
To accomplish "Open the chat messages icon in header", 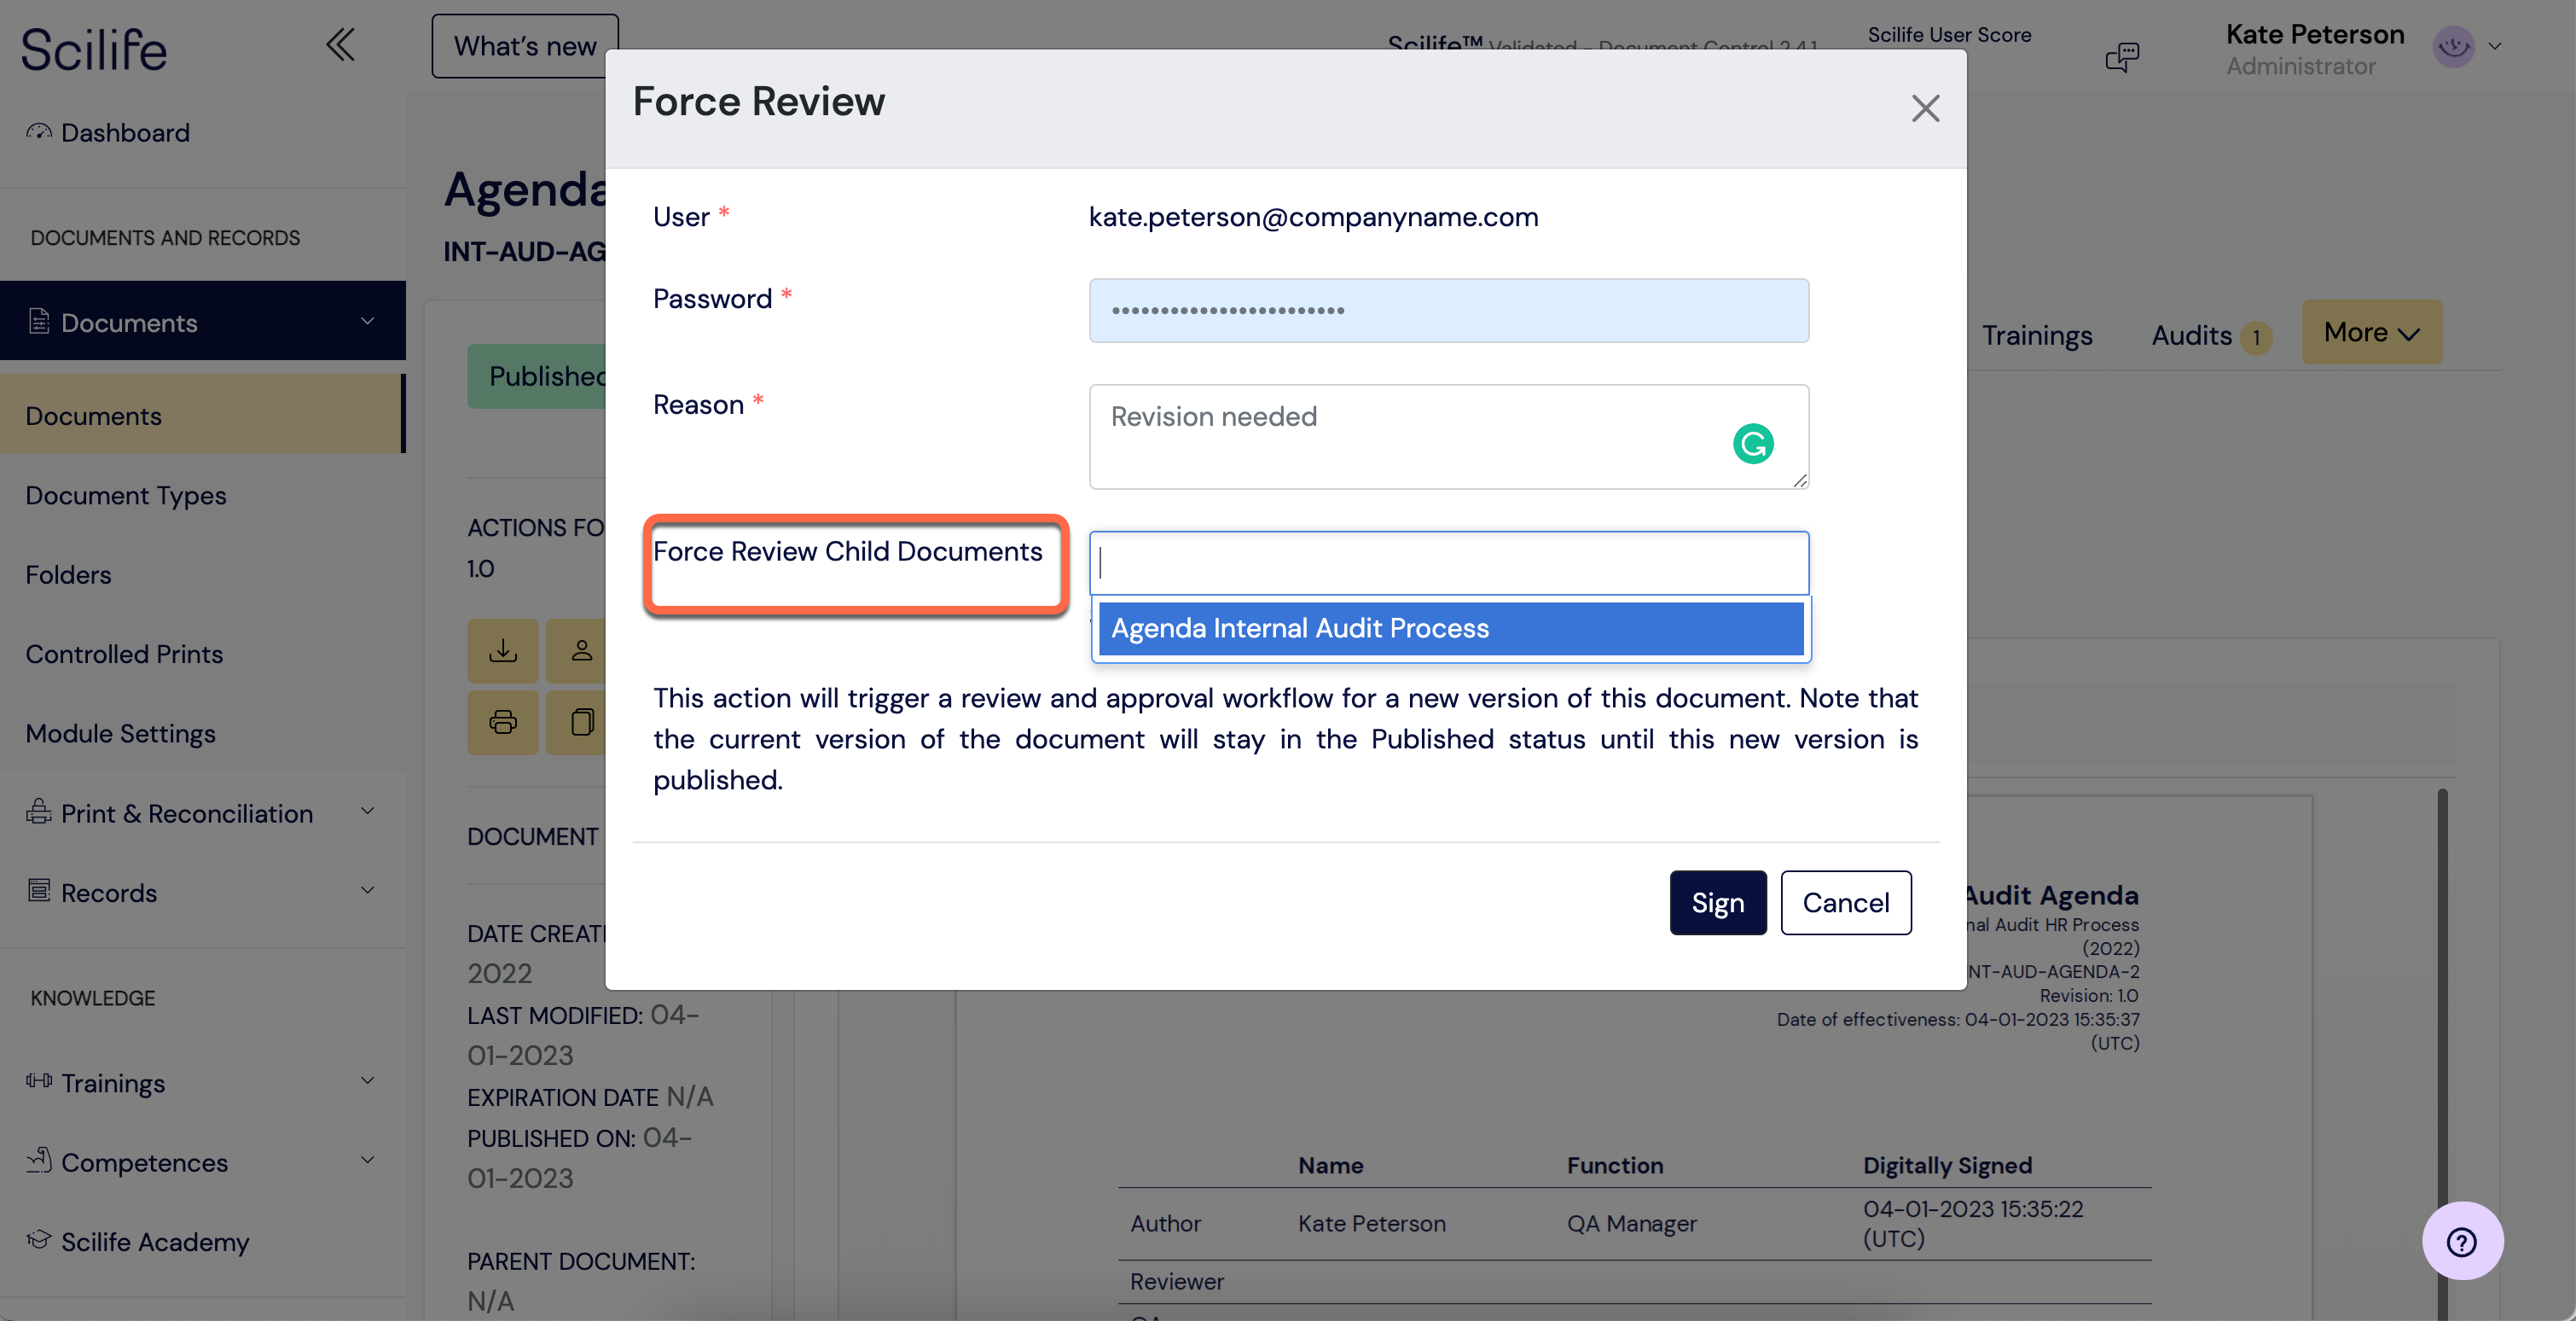I will [2122, 56].
